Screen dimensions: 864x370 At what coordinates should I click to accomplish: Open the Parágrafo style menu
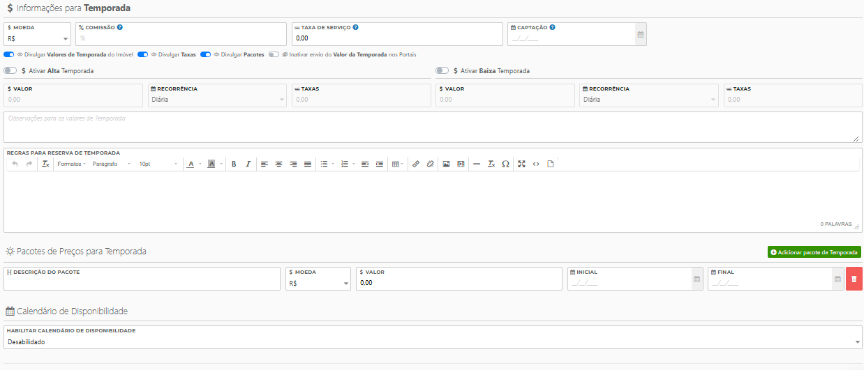pyautogui.click(x=111, y=164)
